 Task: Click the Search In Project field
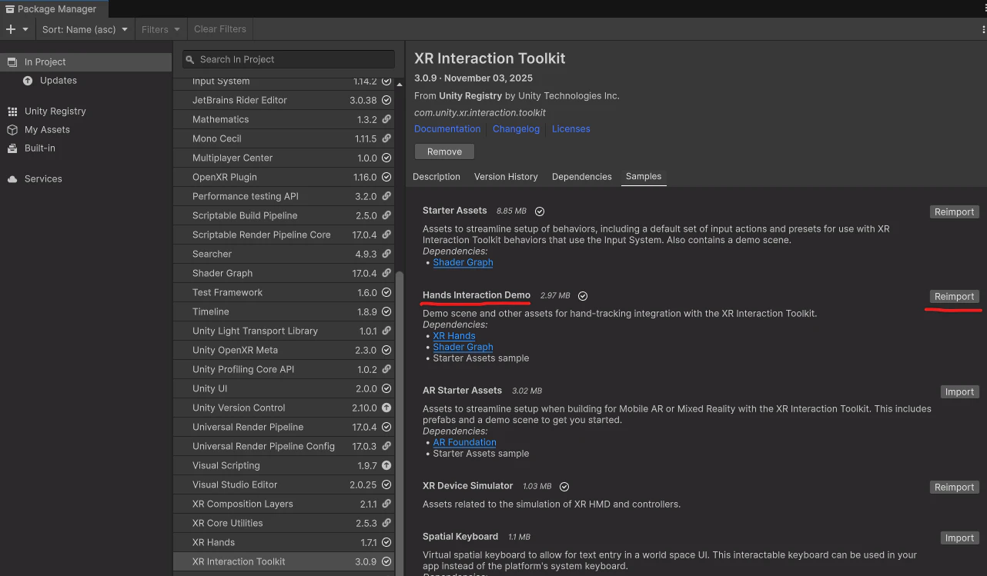pos(289,59)
